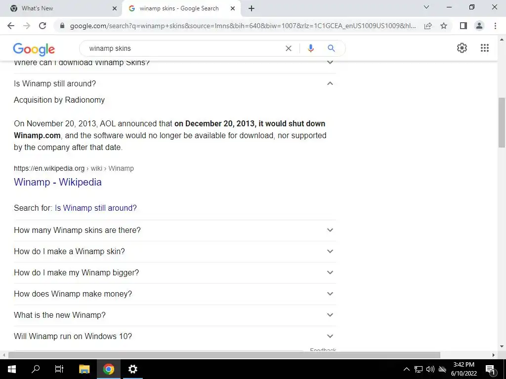Viewport: 506px width, 379px height.
Task: Open the Windows Start menu
Action: coord(12,369)
